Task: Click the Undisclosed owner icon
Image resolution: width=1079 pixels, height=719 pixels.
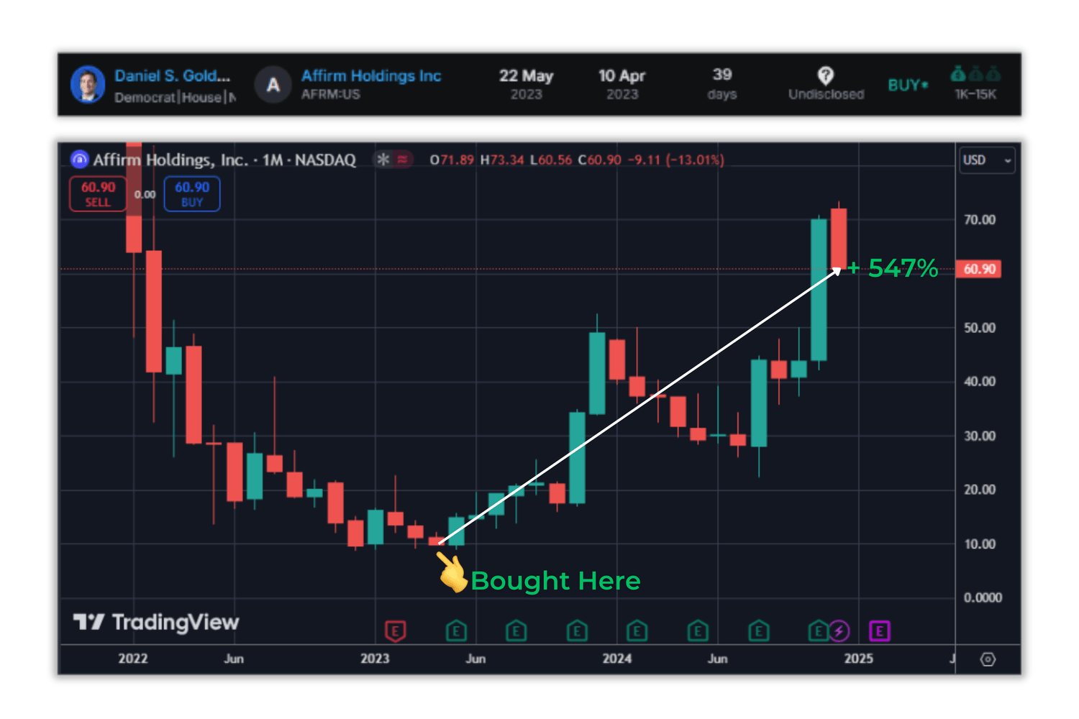Action: tap(826, 75)
